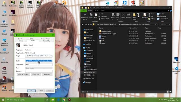The width and height of the screenshot is (181, 102).
Task: Switch to large icons view in status bar
Action: pos(170,92)
